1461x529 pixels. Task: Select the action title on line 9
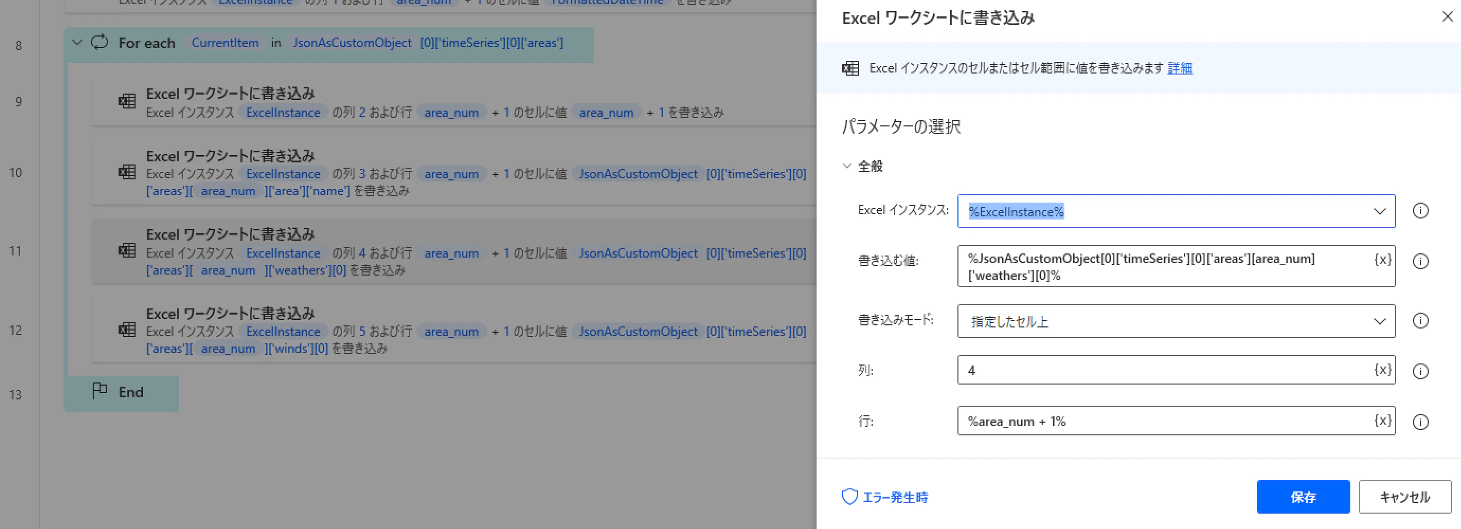coord(230,94)
